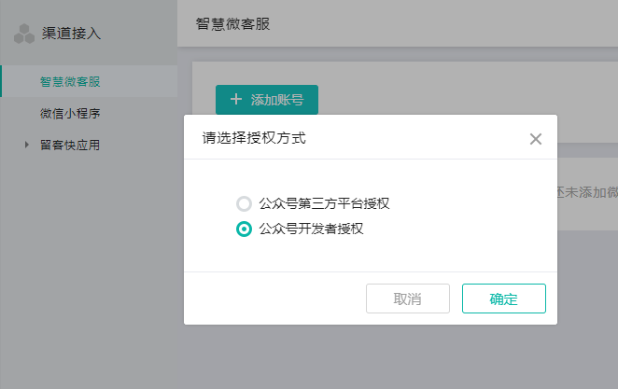Click the 请选择授权方式 dialog title

(254, 139)
